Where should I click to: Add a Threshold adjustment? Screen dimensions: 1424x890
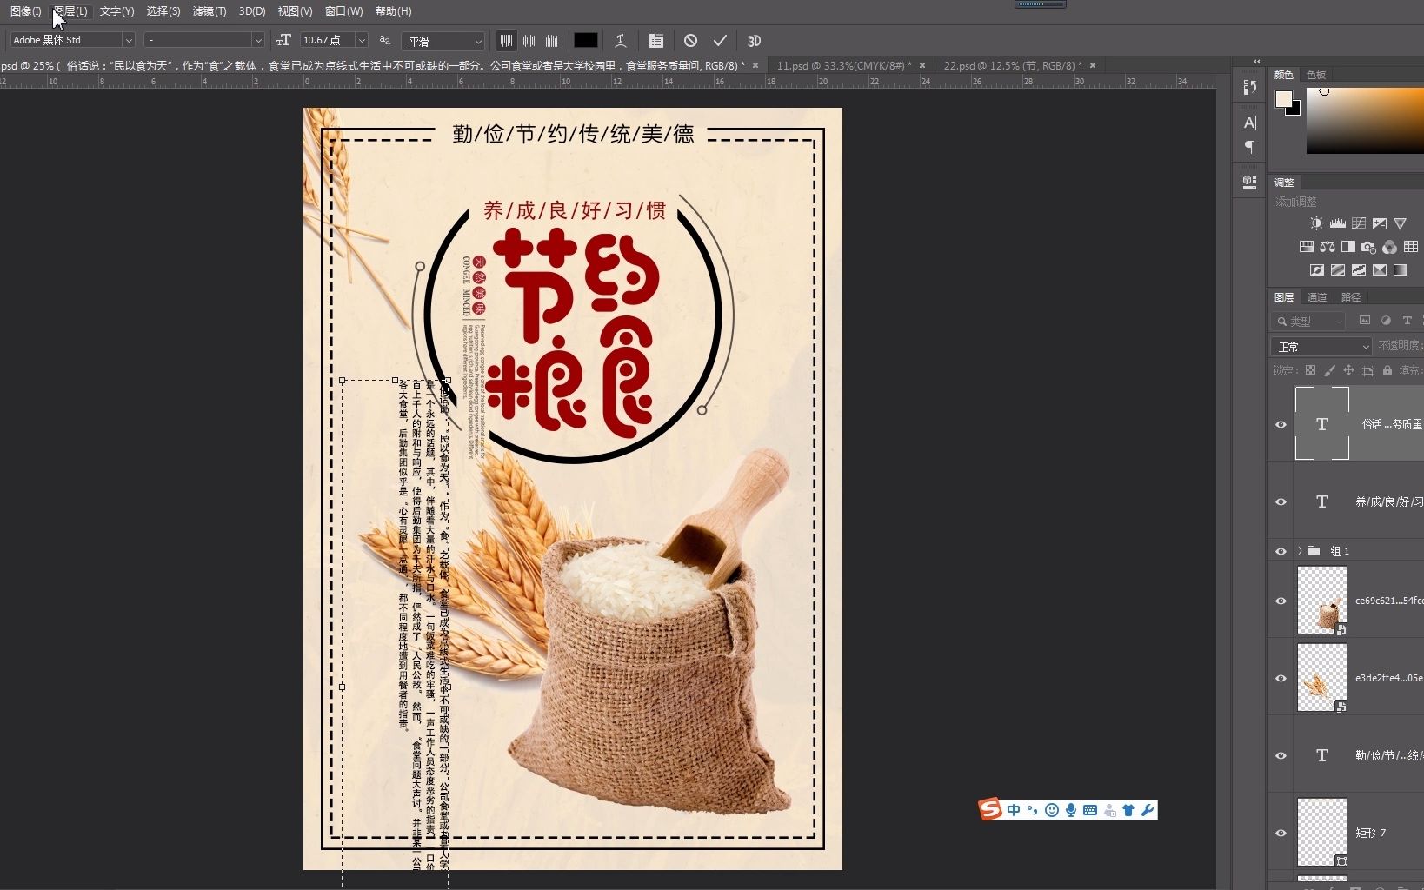[x=1358, y=270]
